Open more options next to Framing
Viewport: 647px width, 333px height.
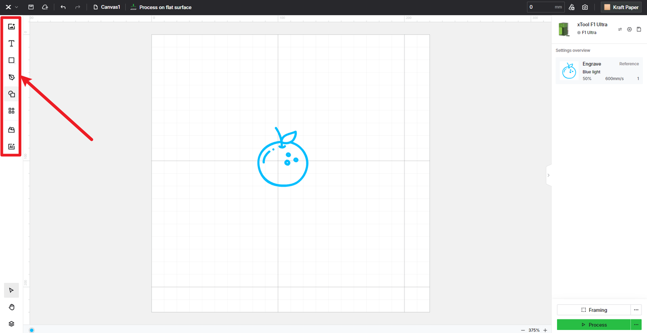[x=636, y=310]
